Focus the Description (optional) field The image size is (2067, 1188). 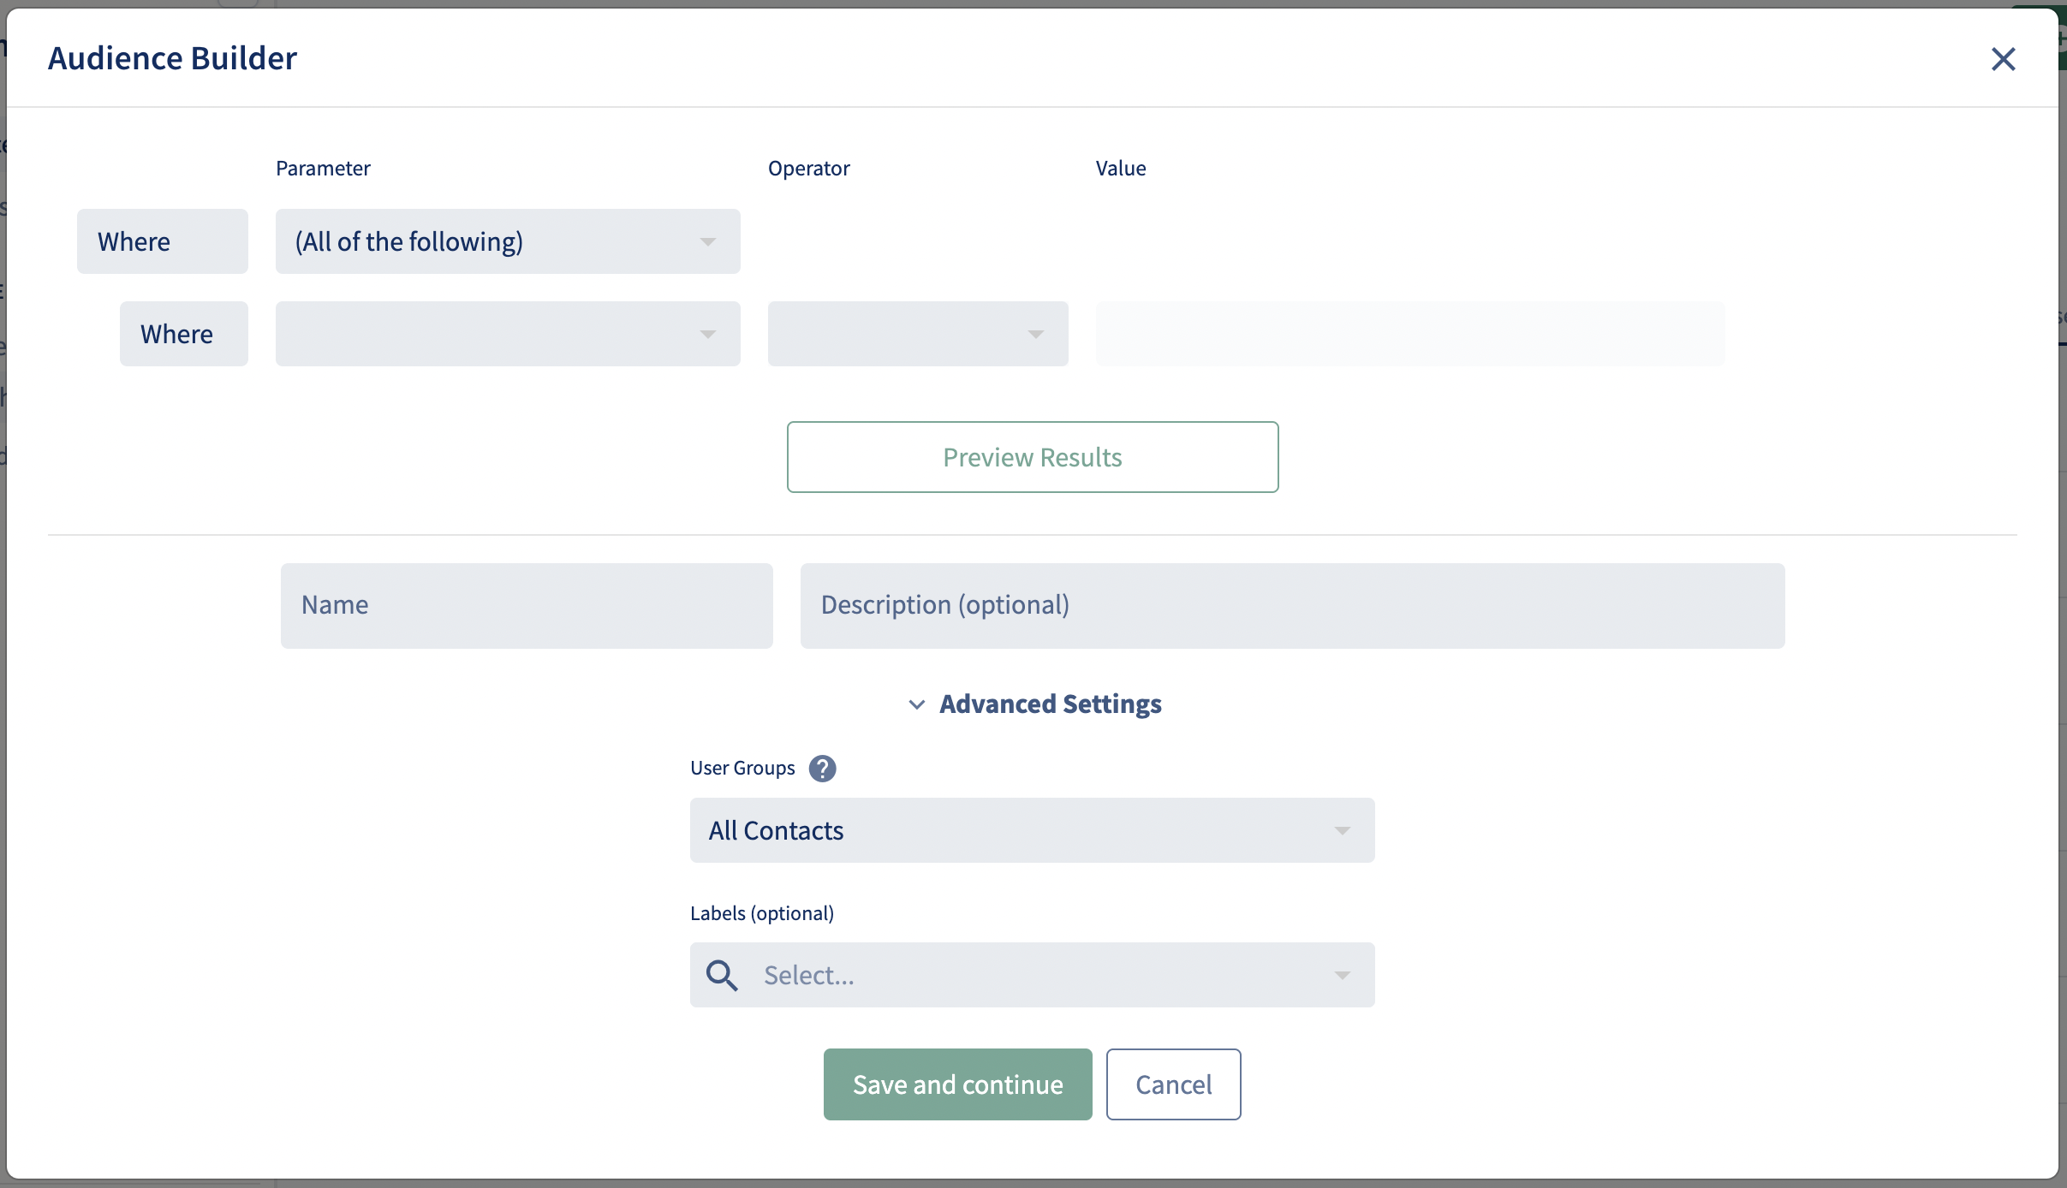coord(1293,606)
